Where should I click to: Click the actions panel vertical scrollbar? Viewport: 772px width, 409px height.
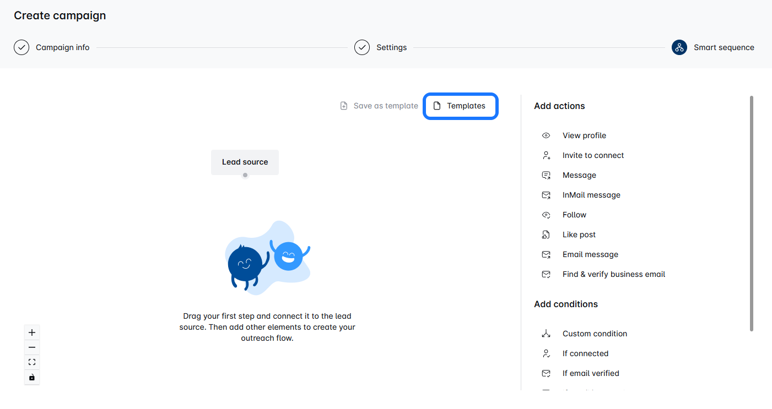751,214
